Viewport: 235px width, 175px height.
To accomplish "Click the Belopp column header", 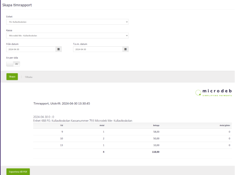I will pos(156,126).
